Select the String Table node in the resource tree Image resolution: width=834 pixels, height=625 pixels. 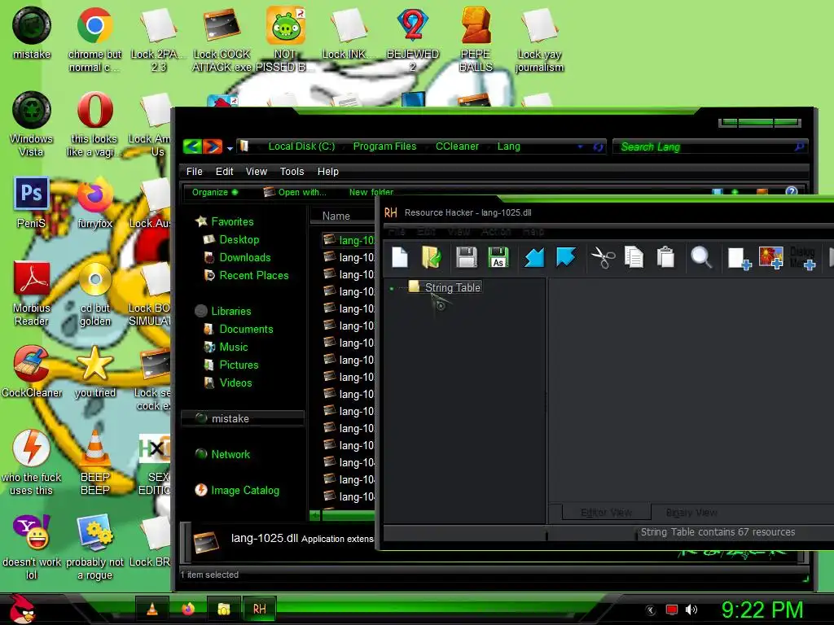[x=452, y=287]
